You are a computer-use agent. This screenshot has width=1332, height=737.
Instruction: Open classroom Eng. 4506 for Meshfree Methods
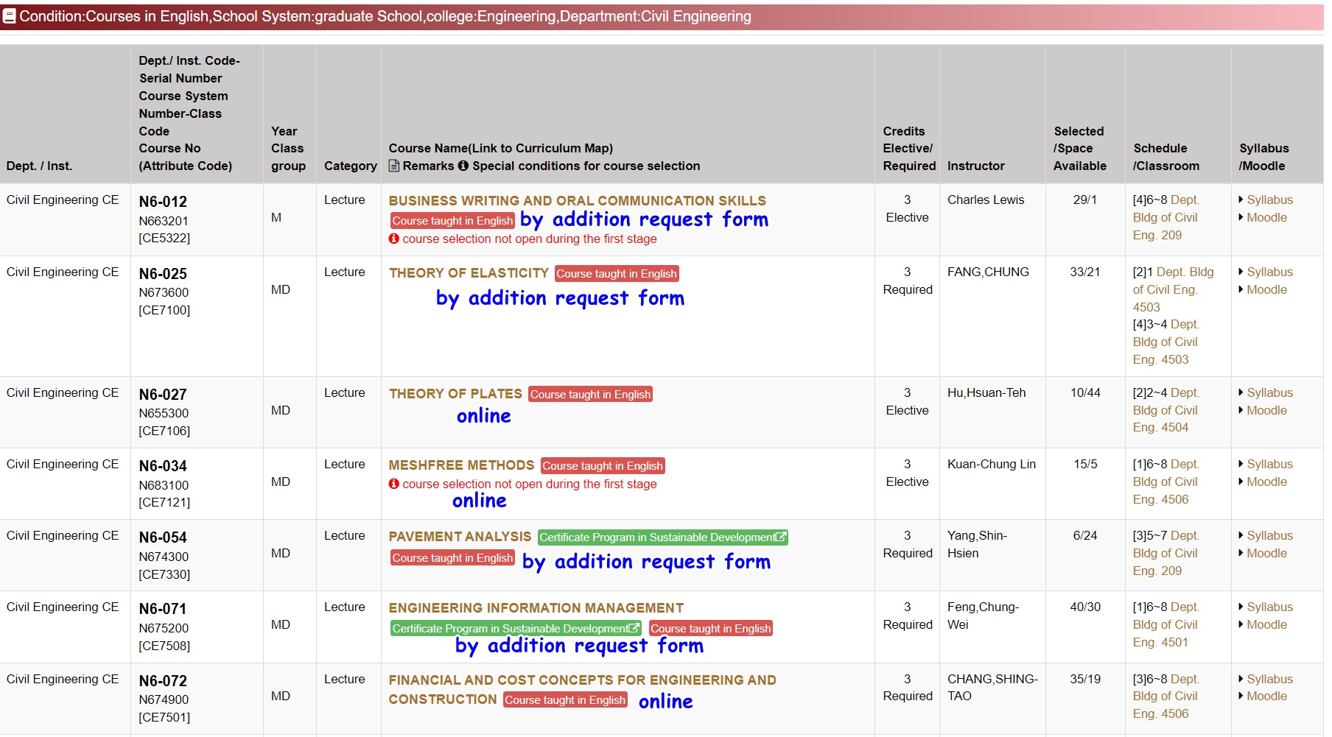tap(1165, 482)
